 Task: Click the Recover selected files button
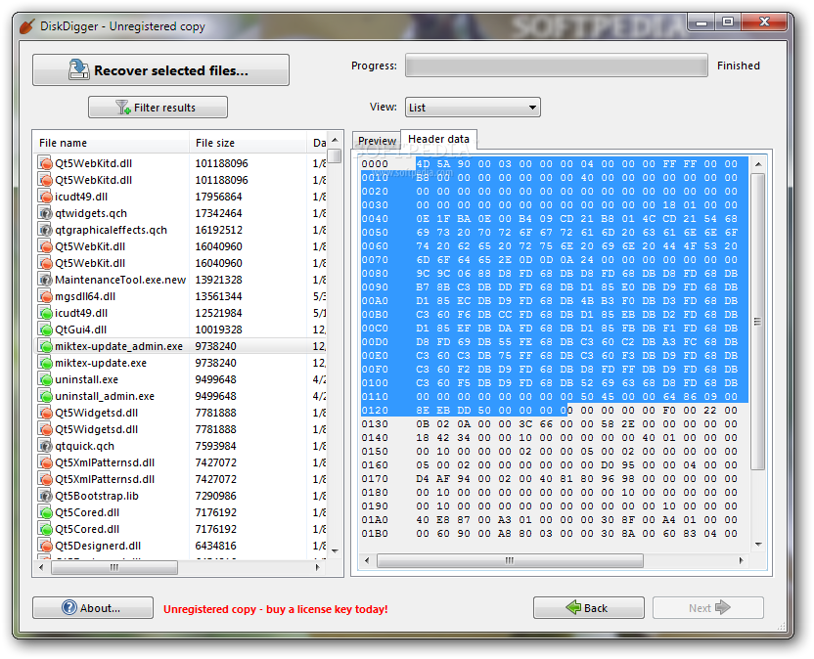(x=160, y=70)
